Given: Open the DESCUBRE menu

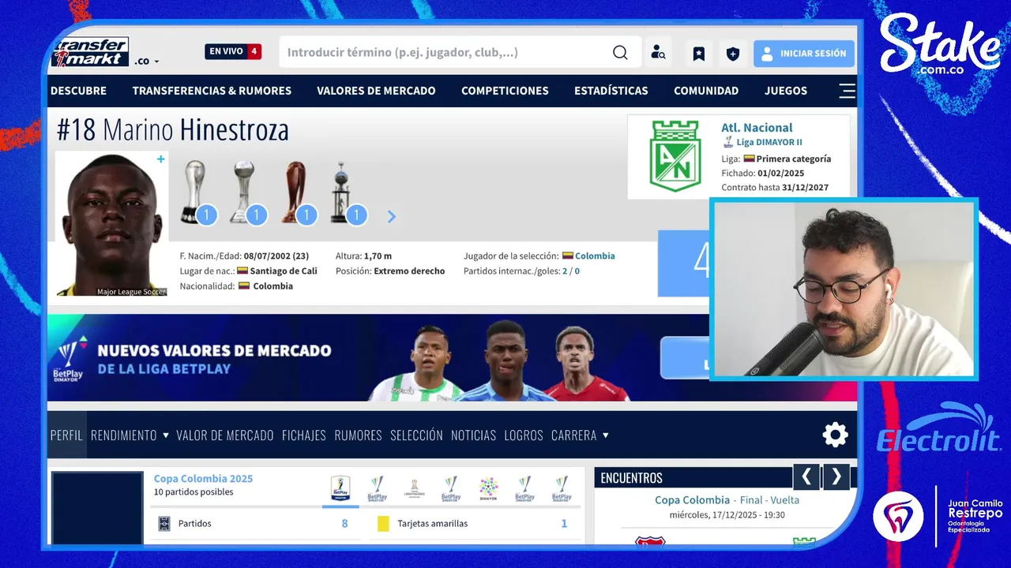Looking at the screenshot, I should click(x=78, y=91).
